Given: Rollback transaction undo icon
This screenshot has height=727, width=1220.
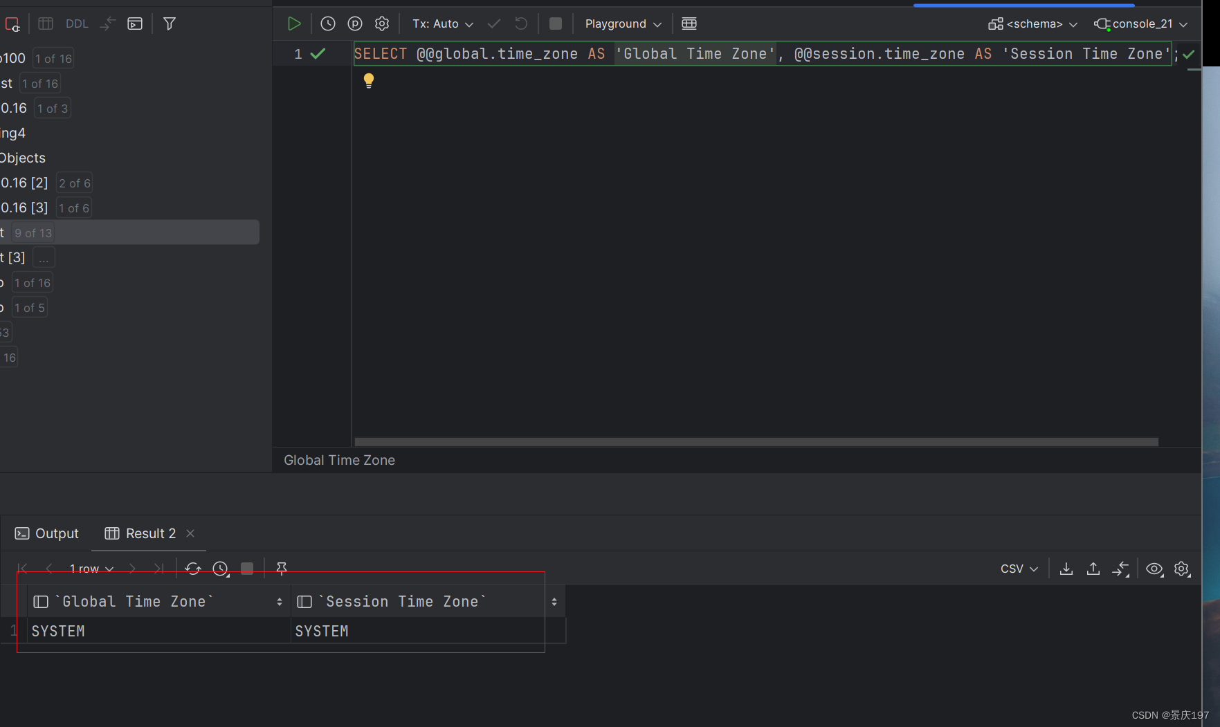Looking at the screenshot, I should [x=521, y=24].
